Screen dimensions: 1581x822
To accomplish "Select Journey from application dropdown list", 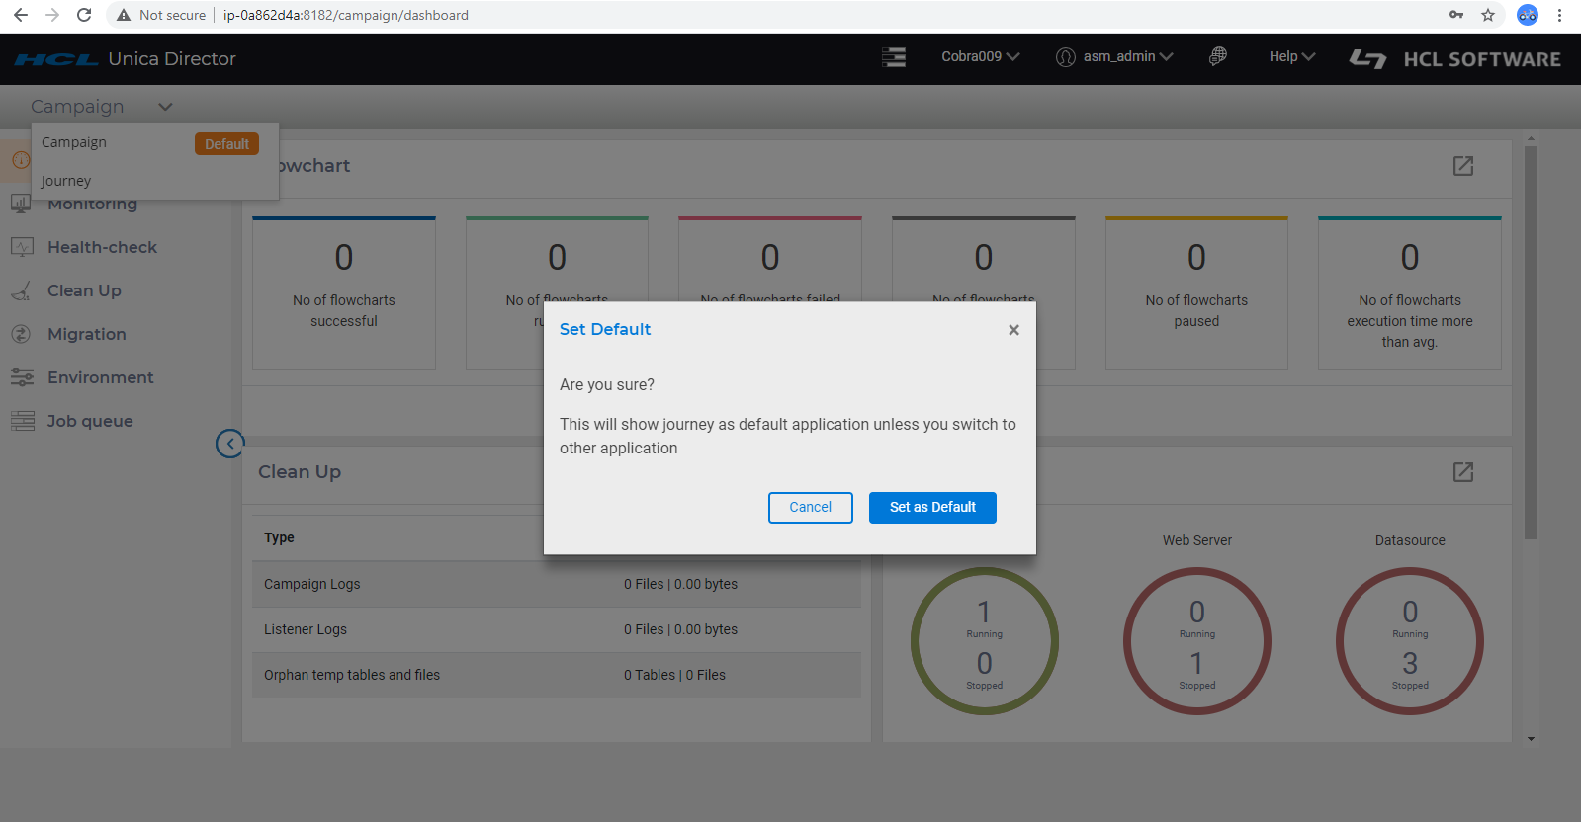I will (66, 181).
